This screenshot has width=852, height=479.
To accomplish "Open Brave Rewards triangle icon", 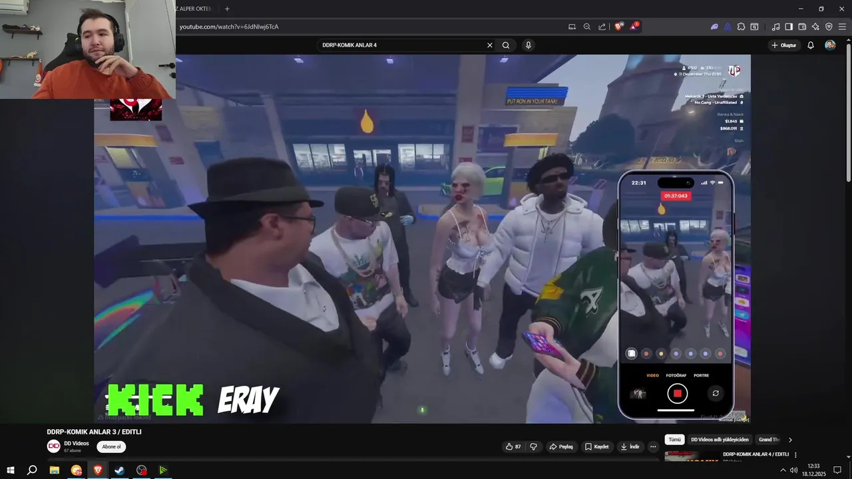I will click(634, 27).
